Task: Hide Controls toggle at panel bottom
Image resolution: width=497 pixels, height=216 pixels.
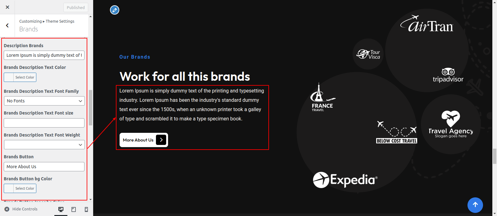Action: pos(21,209)
